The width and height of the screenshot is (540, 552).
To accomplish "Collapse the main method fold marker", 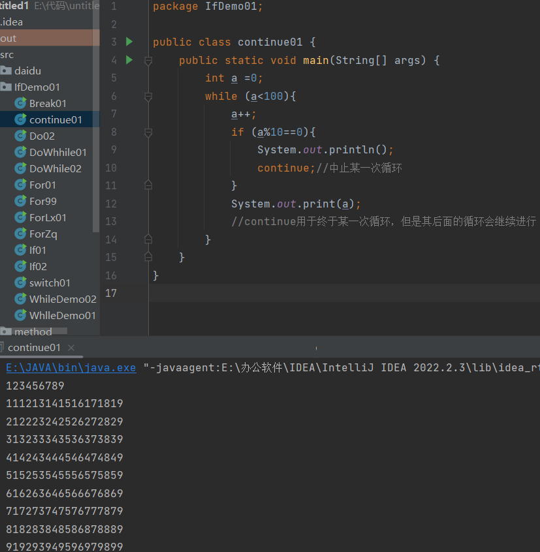I will click(148, 61).
